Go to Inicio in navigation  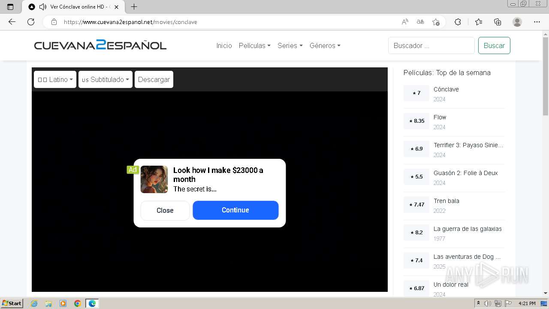point(224,45)
